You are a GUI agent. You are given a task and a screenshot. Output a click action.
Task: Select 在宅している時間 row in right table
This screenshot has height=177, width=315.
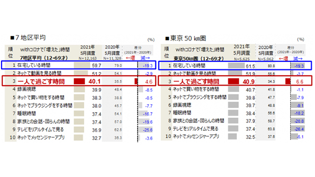(235, 65)
